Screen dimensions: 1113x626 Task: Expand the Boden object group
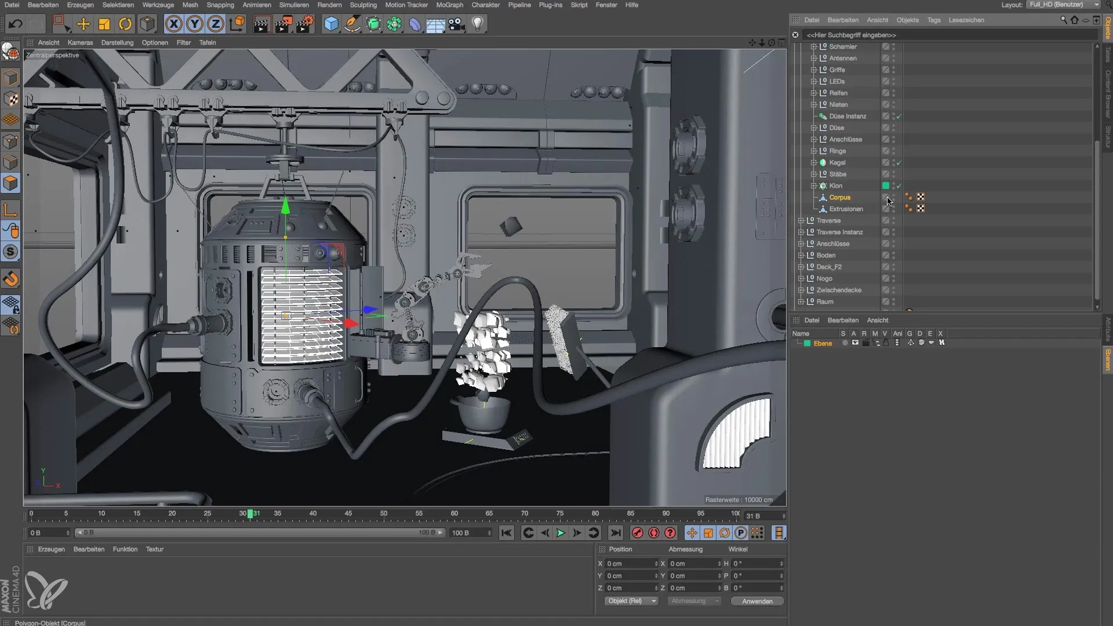pyautogui.click(x=801, y=255)
